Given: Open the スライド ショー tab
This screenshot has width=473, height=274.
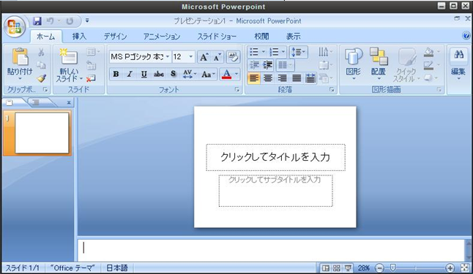Looking at the screenshot, I should 217,37.
